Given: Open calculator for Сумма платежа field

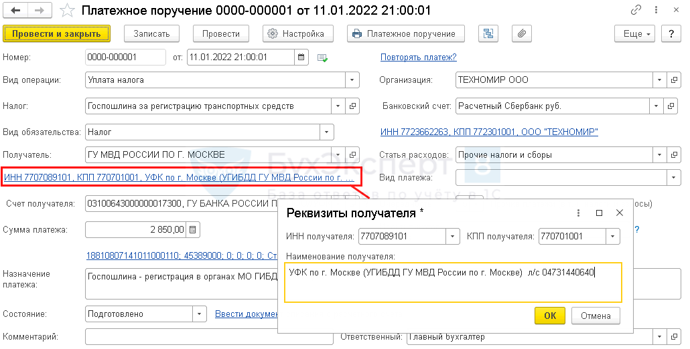Looking at the screenshot, I should (x=193, y=230).
